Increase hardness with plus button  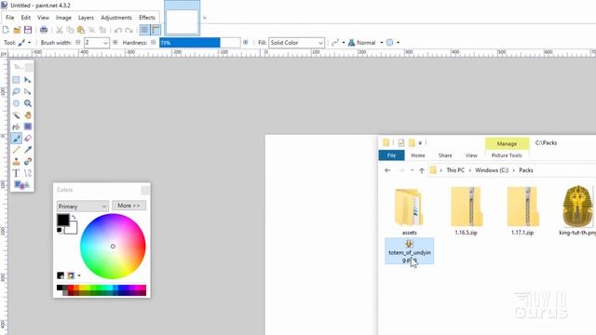pyautogui.click(x=246, y=43)
